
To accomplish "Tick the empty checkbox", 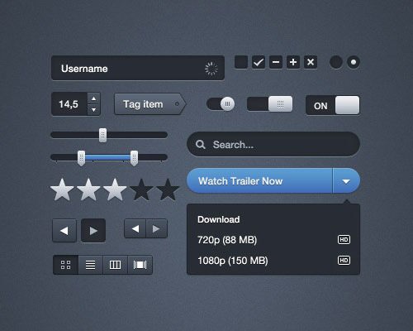I will (241, 62).
